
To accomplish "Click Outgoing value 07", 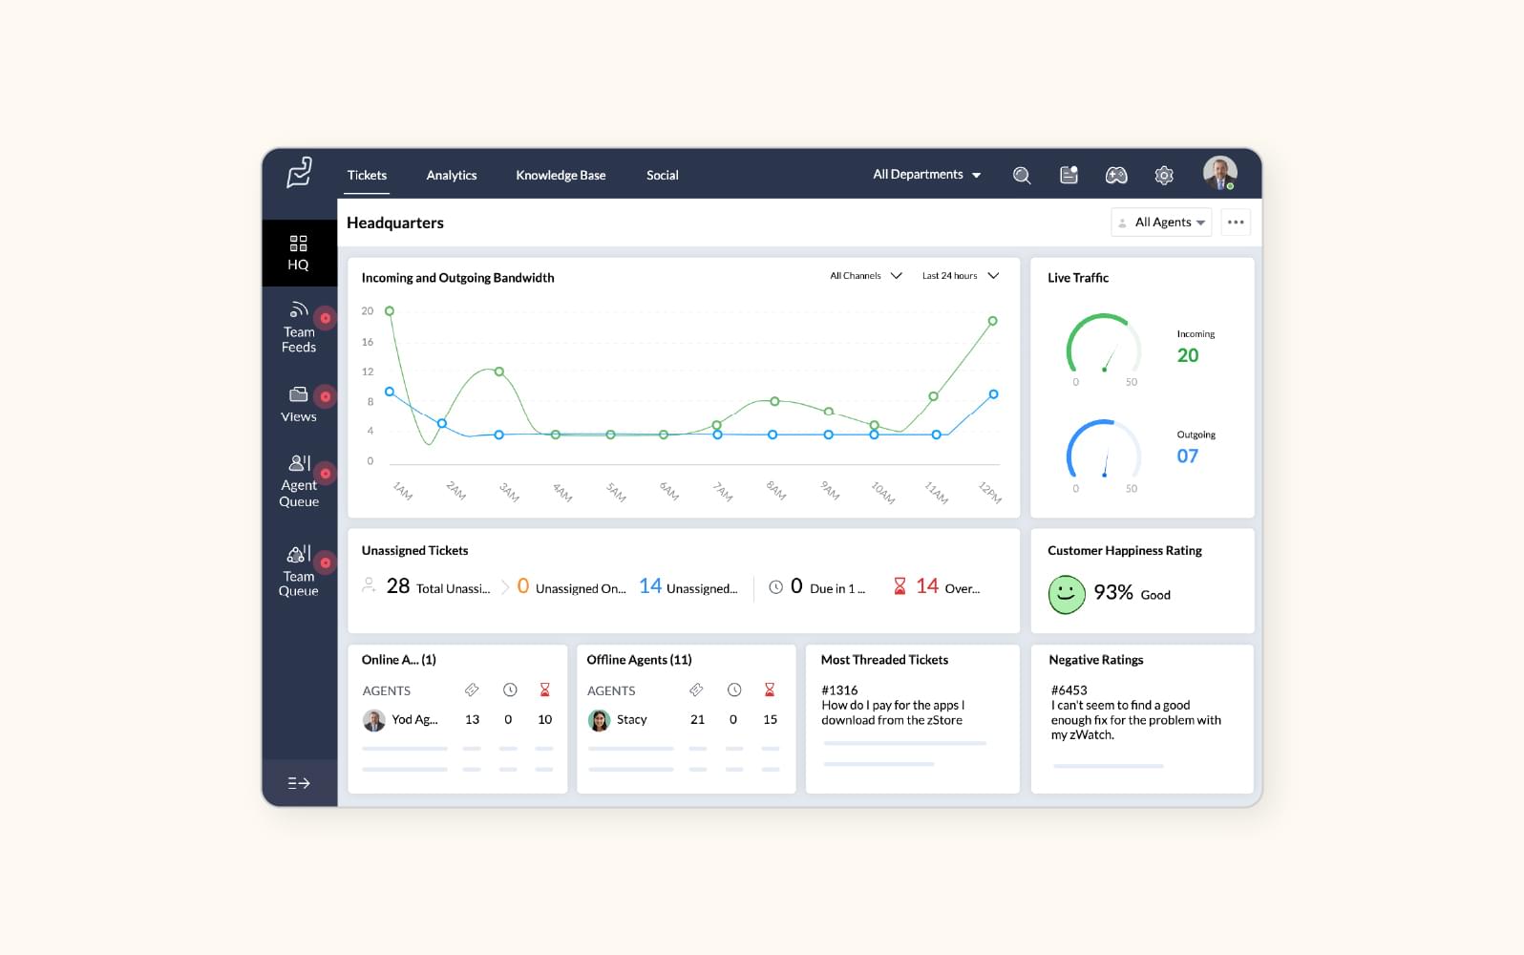I will pyautogui.click(x=1188, y=456).
